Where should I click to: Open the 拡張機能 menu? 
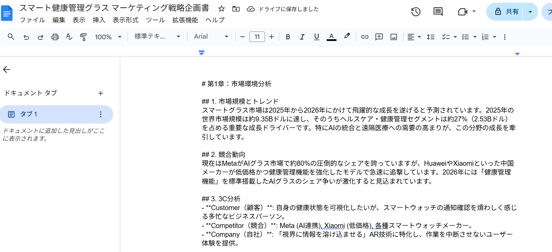[x=185, y=20]
